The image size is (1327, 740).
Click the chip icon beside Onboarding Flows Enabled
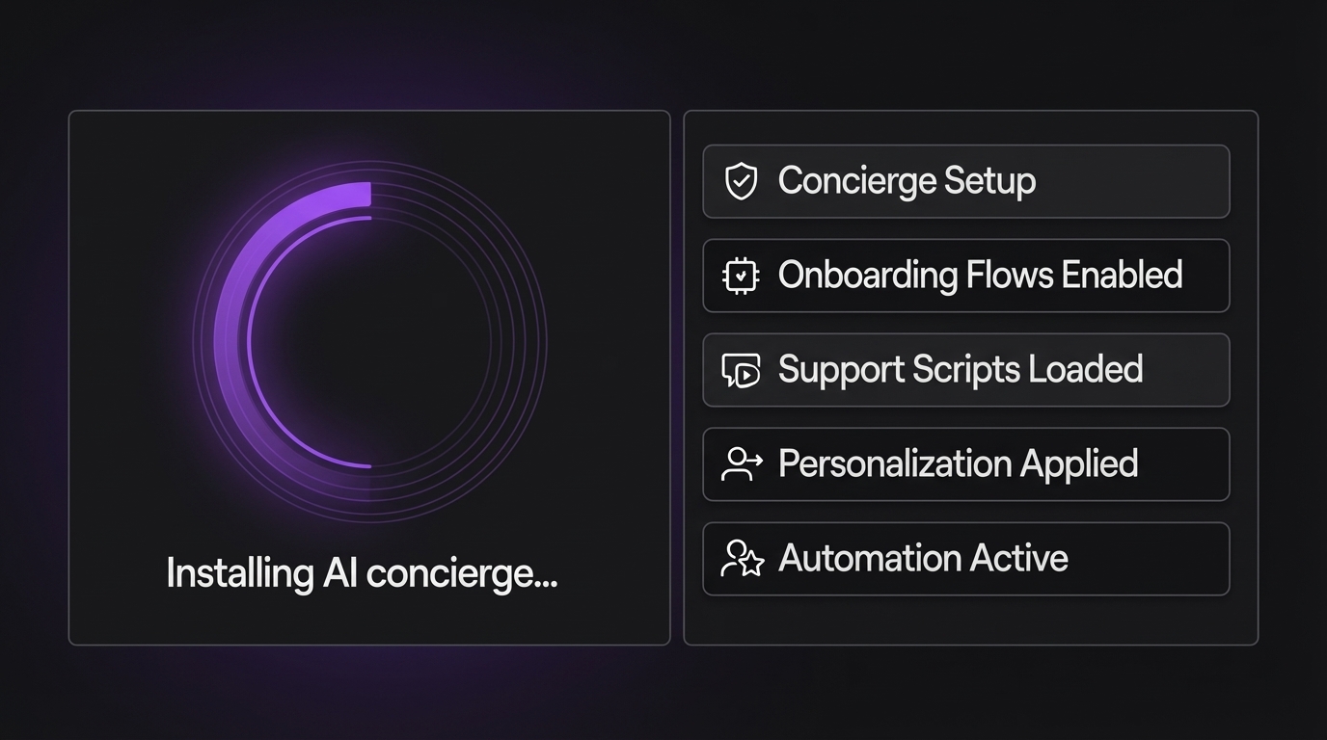pyautogui.click(x=741, y=276)
